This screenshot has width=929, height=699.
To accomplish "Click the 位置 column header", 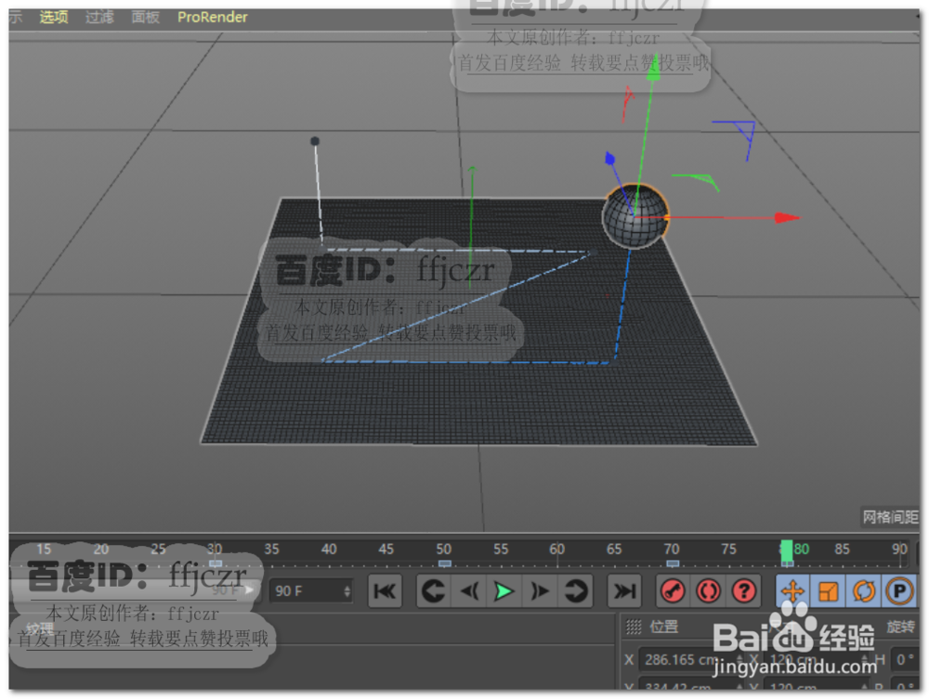I will click(x=664, y=627).
